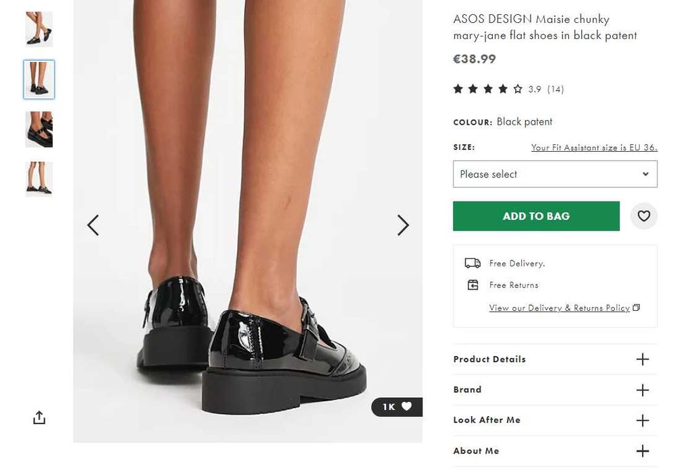Select the first product thumbnail

click(x=39, y=29)
